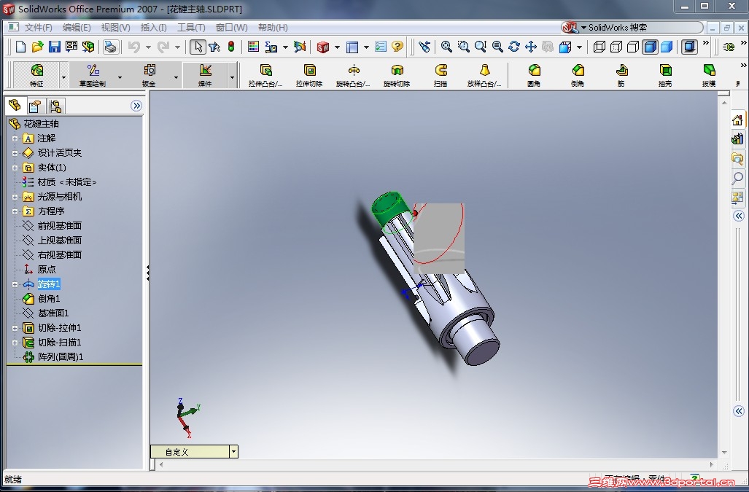Toggle Shaded With Edges display mode
Viewport: 749px width, 492px height.
pyautogui.click(x=650, y=47)
